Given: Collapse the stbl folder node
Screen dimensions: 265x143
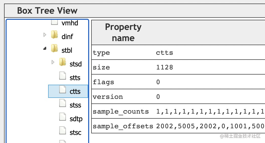Looking at the screenshot, I should coord(45,48).
